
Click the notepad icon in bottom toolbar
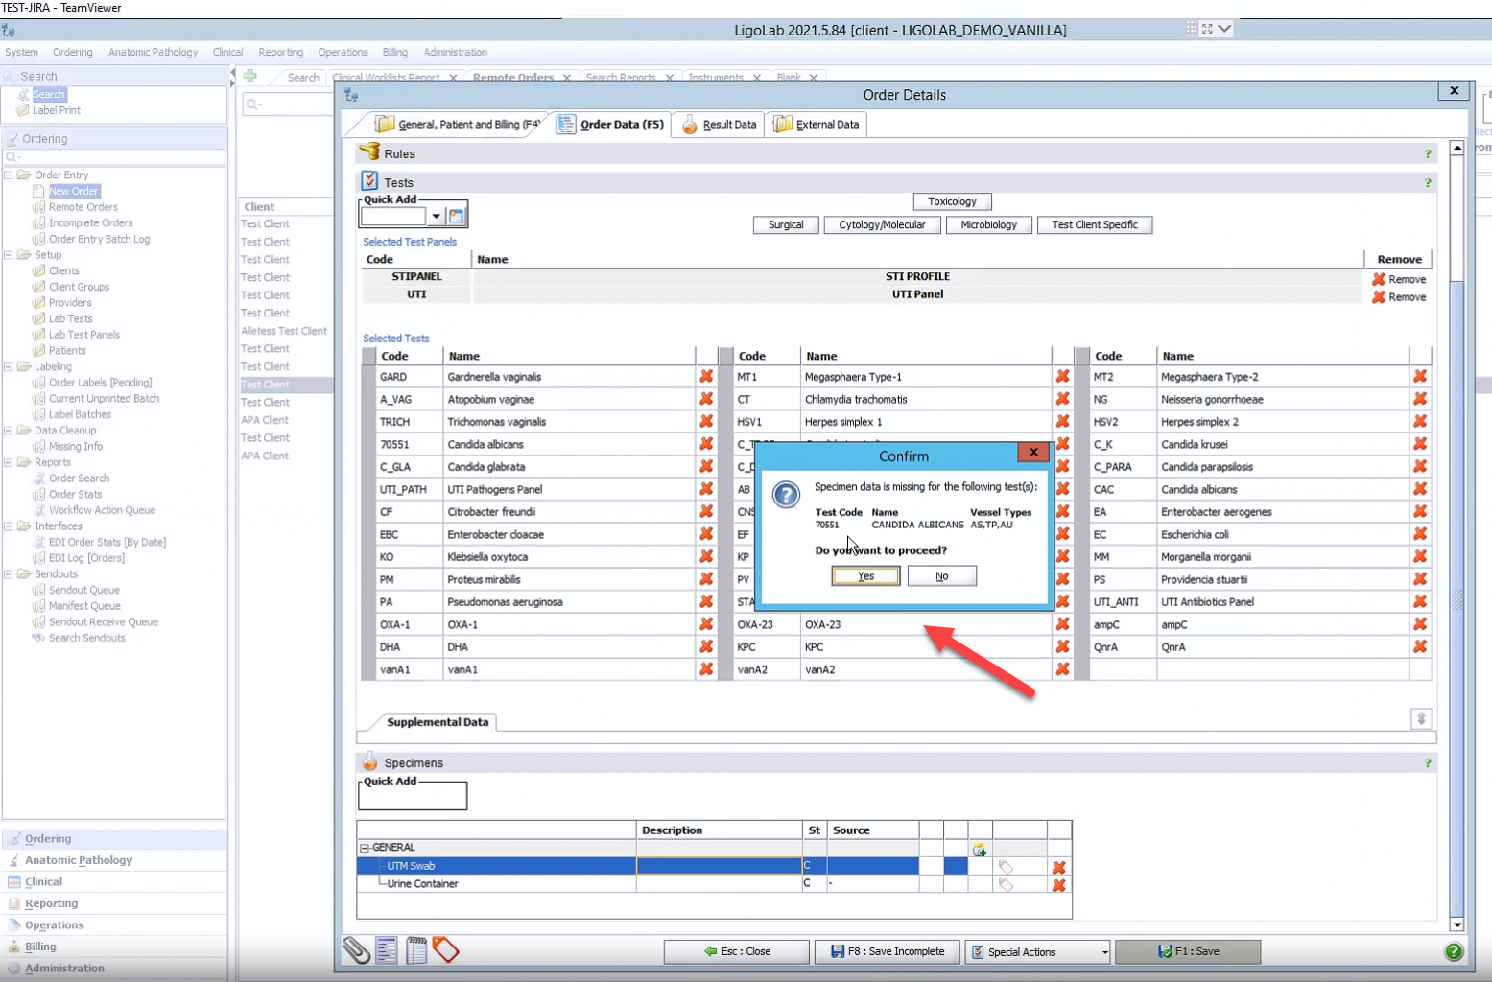tap(416, 950)
